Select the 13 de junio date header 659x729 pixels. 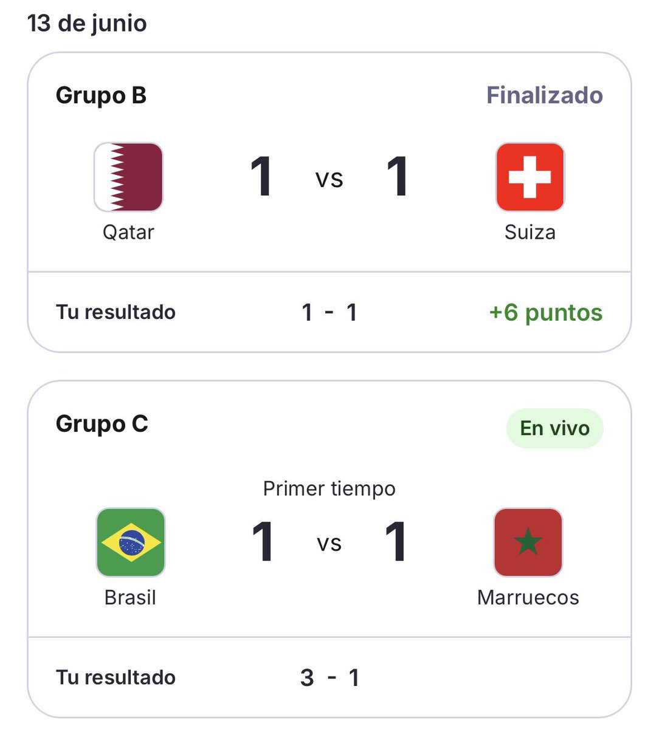[x=87, y=23]
